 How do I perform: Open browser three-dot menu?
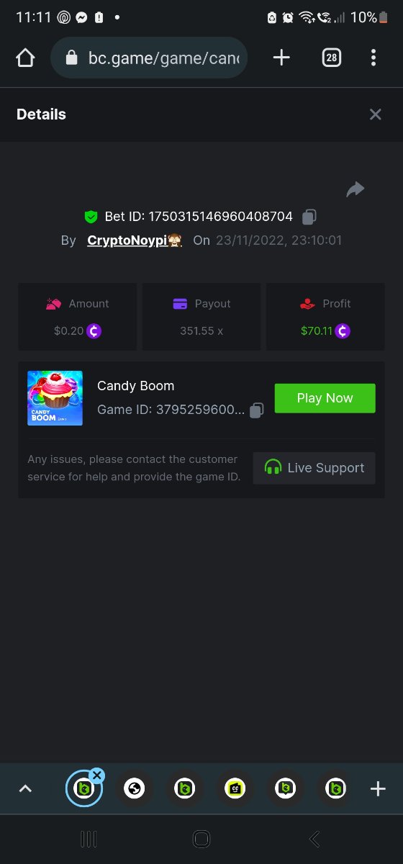373,58
